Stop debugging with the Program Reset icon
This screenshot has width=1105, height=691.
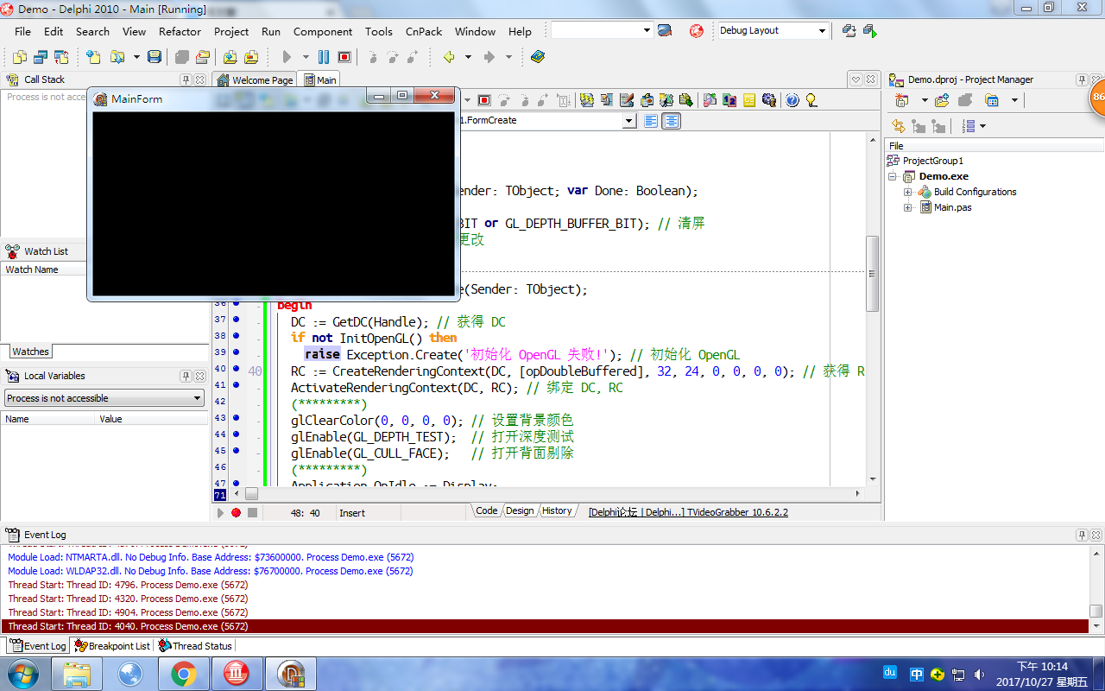click(344, 57)
